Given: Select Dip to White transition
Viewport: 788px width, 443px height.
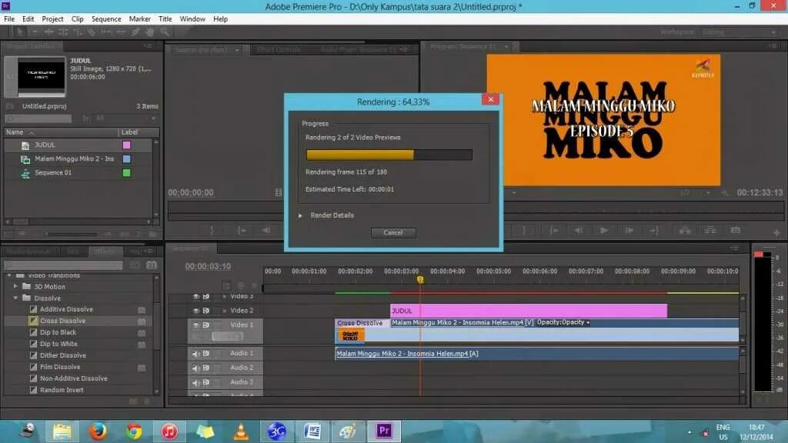Looking at the screenshot, I should [58, 344].
